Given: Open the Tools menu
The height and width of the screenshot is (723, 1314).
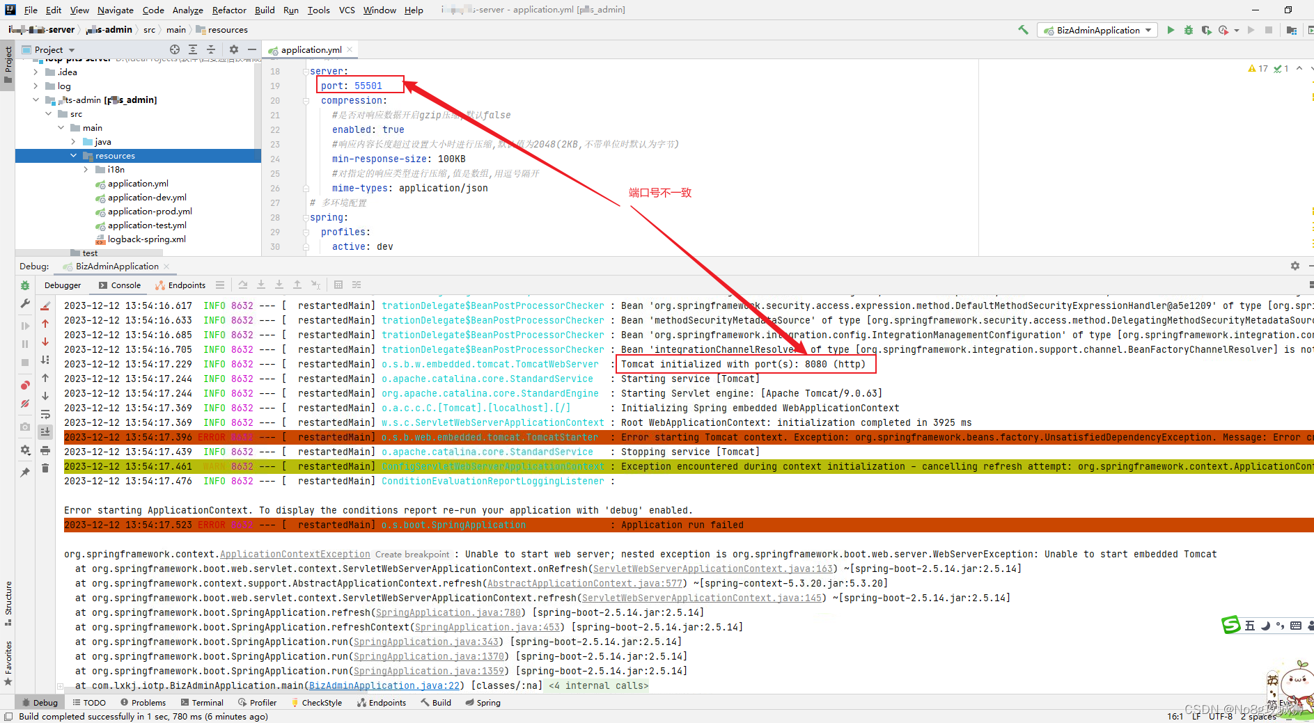Looking at the screenshot, I should coord(318,10).
